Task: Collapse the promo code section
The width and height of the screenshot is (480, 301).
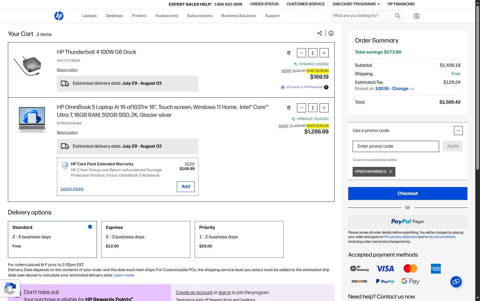Action: [458, 130]
